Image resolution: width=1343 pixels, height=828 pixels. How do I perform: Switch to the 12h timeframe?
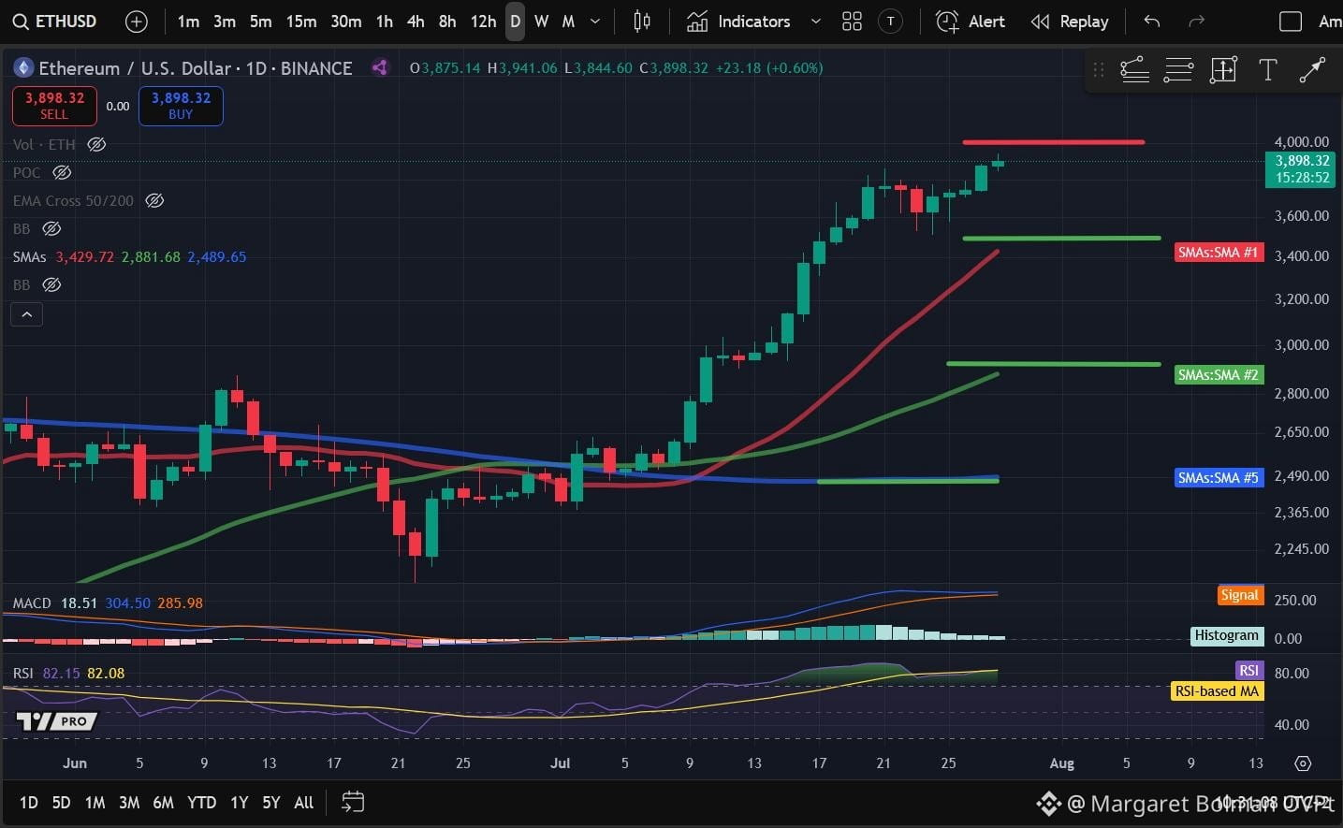point(483,22)
